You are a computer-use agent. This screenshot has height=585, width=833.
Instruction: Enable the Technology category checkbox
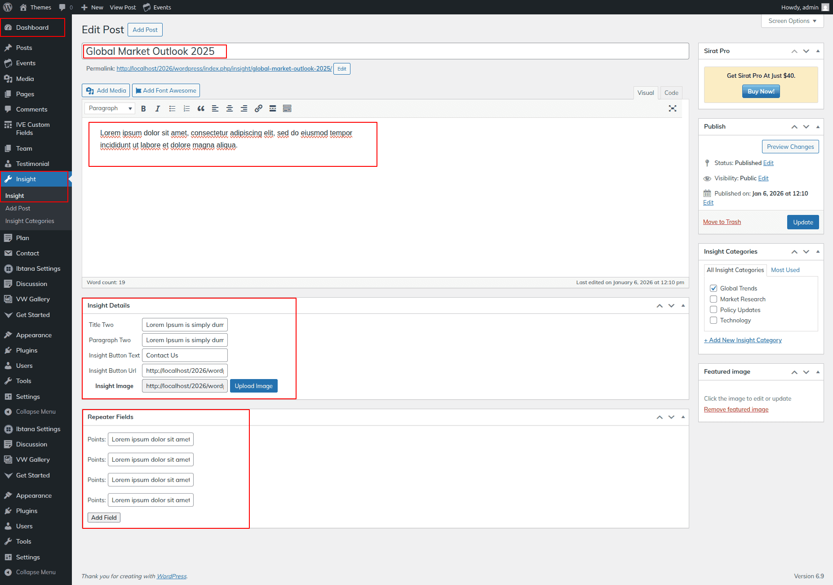(x=713, y=320)
